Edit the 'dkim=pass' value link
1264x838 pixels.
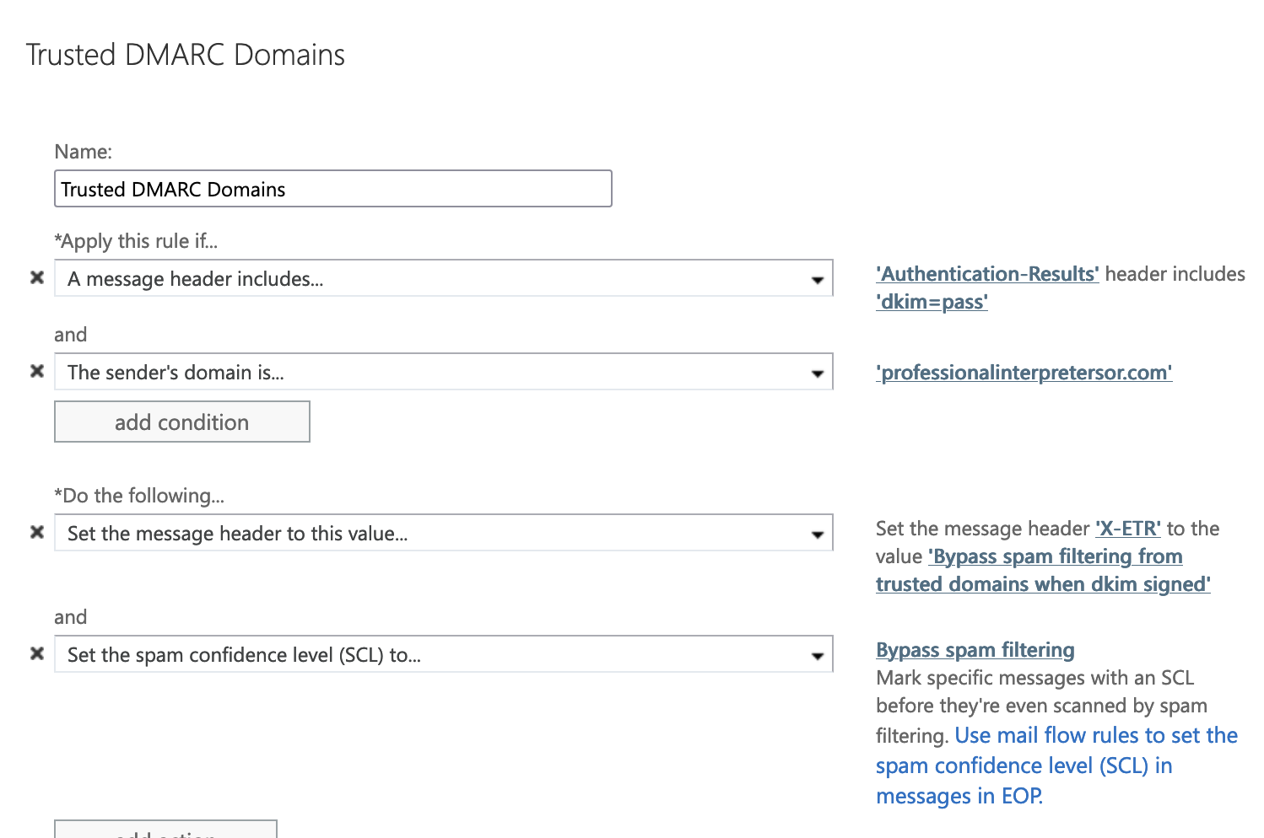tap(932, 301)
